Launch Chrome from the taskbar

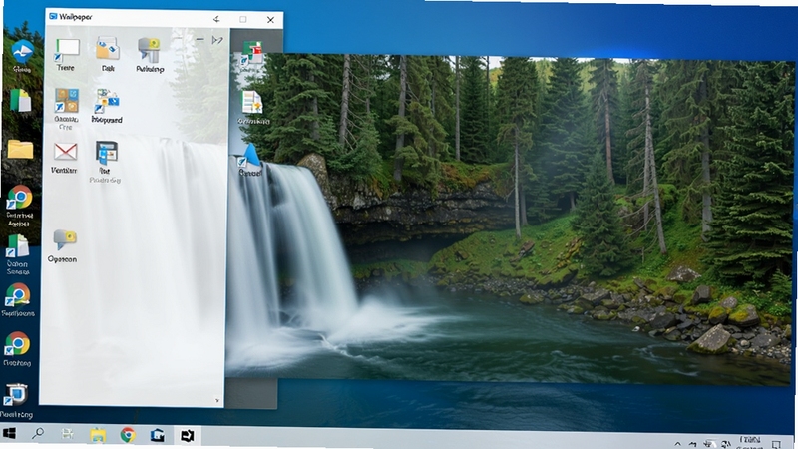[x=128, y=435]
